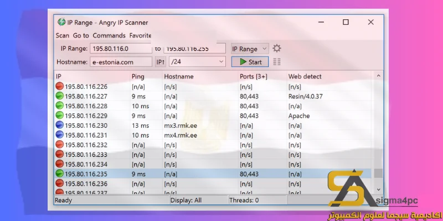Click the Ready status text
The height and width of the screenshot is (221, 443).
(63, 201)
